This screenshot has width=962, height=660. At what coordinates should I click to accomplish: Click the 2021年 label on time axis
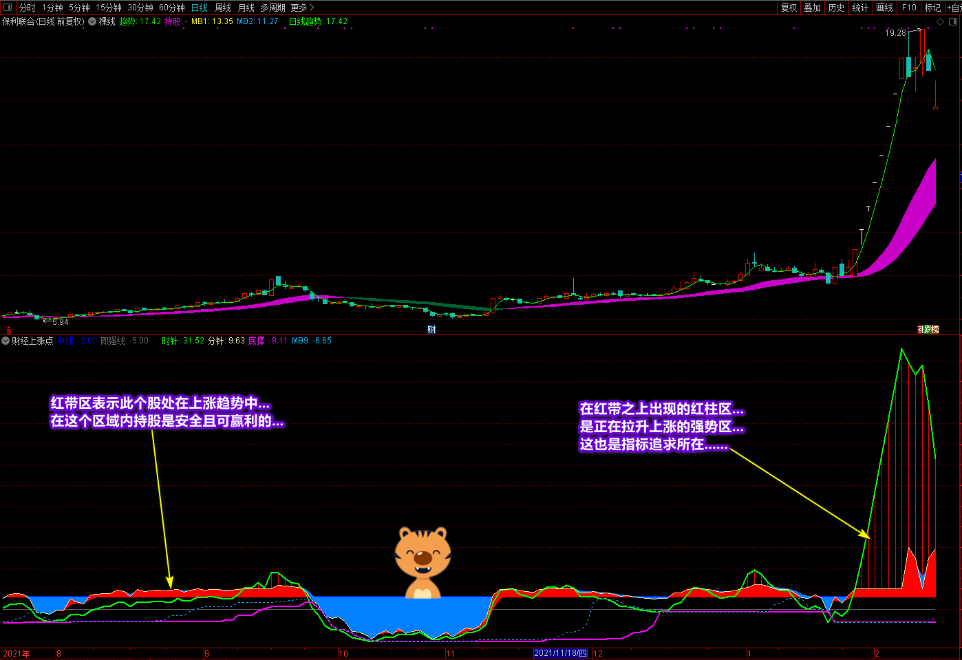[17, 653]
